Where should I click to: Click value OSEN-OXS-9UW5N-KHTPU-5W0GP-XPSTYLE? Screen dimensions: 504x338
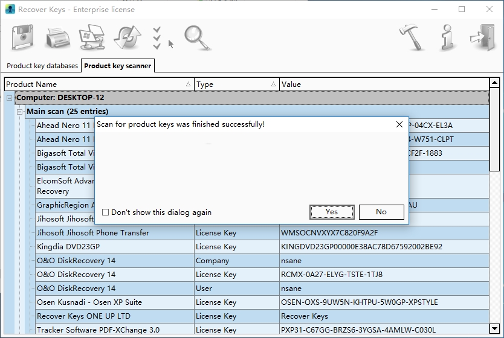pos(360,302)
